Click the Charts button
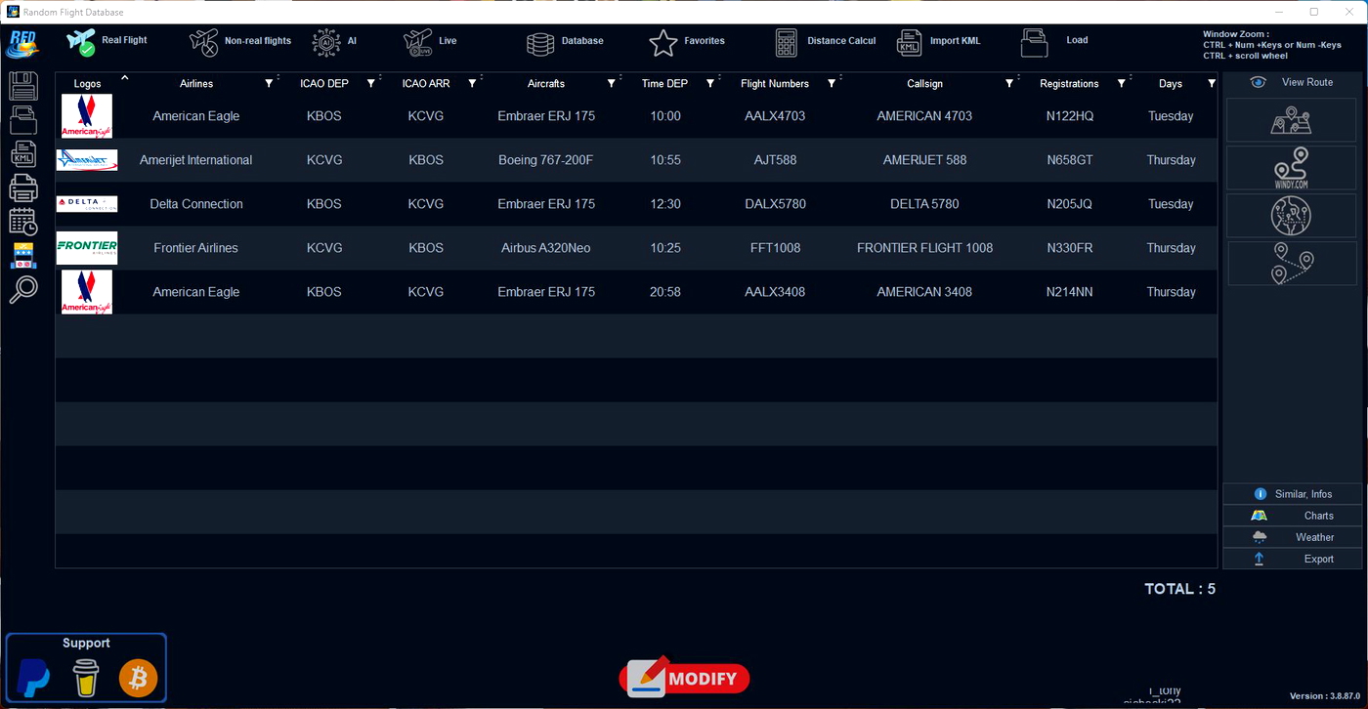1368x709 pixels. coord(1292,516)
